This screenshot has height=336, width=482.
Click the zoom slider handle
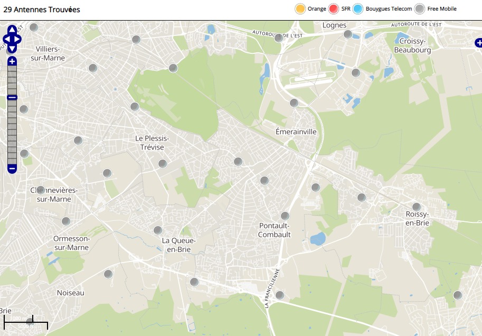click(12, 97)
